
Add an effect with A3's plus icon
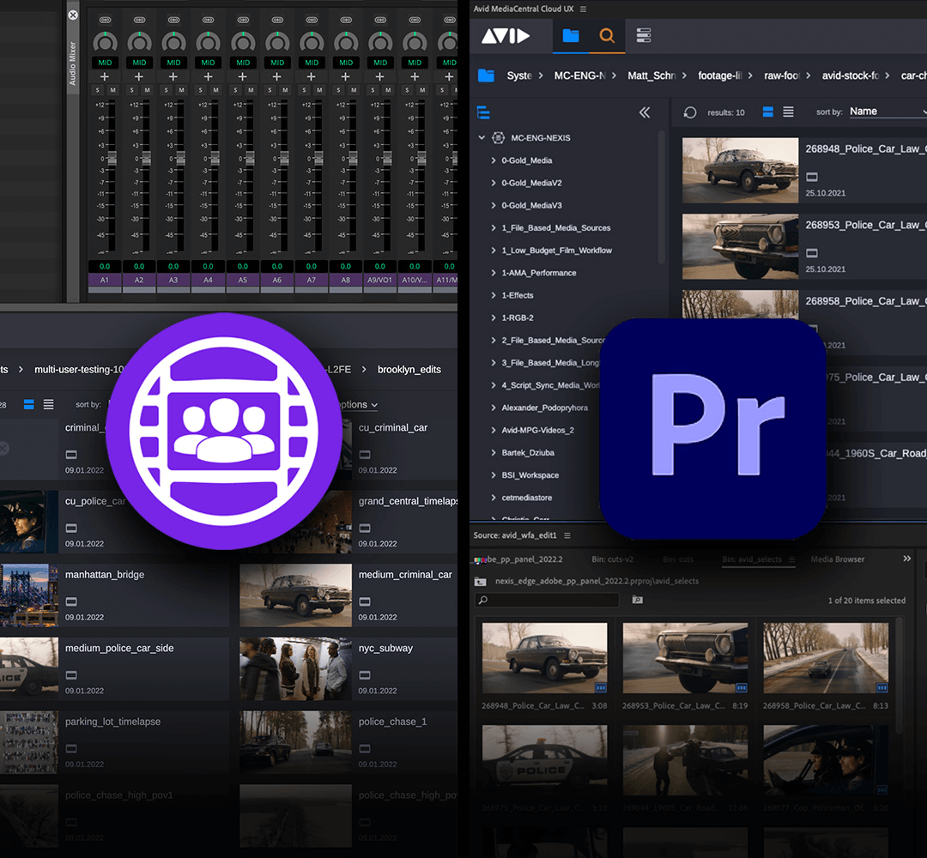point(173,77)
